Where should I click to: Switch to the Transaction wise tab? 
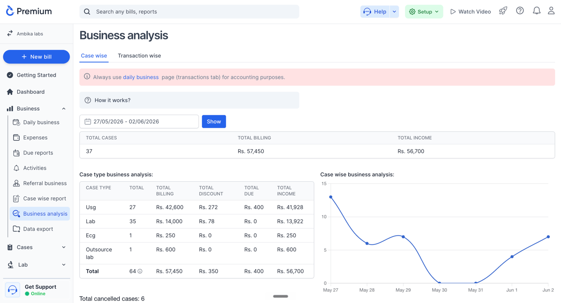(139, 56)
